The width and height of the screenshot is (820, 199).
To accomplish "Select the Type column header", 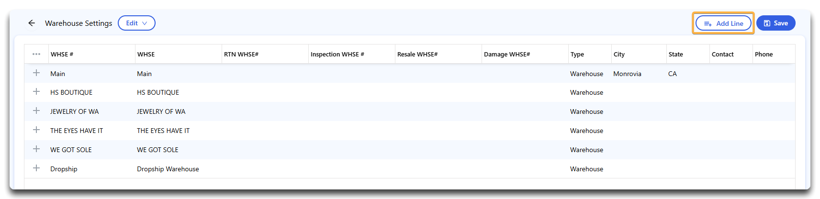I will (577, 54).
